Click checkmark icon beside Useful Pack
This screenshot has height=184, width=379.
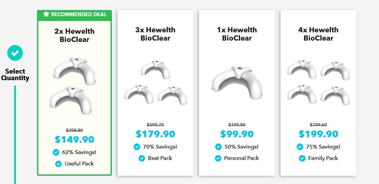[58, 164]
